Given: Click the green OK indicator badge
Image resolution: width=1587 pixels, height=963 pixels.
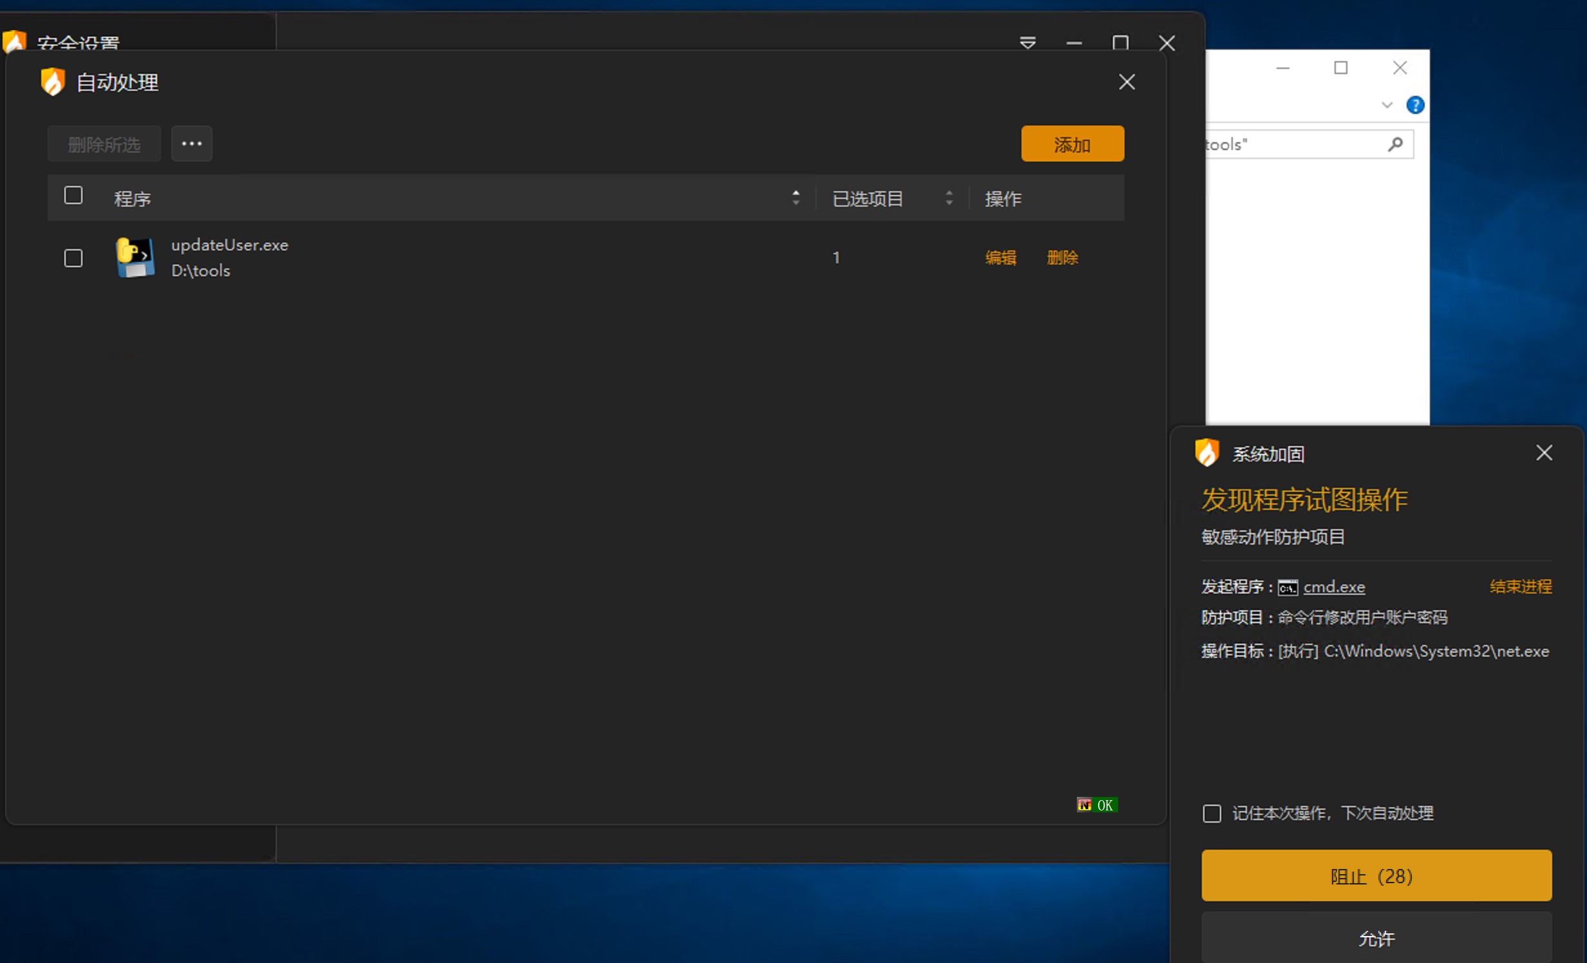Looking at the screenshot, I should [1098, 805].
